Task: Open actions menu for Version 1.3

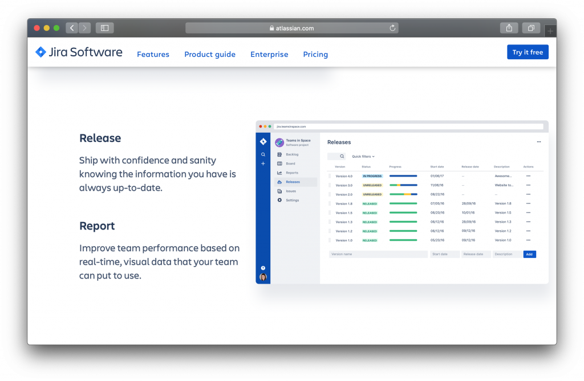Action: [x=528, y=222]
